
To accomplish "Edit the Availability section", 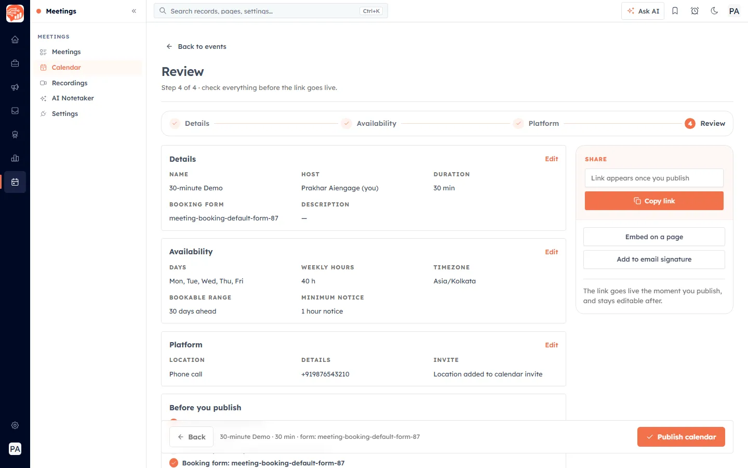I will coord(551,252).
